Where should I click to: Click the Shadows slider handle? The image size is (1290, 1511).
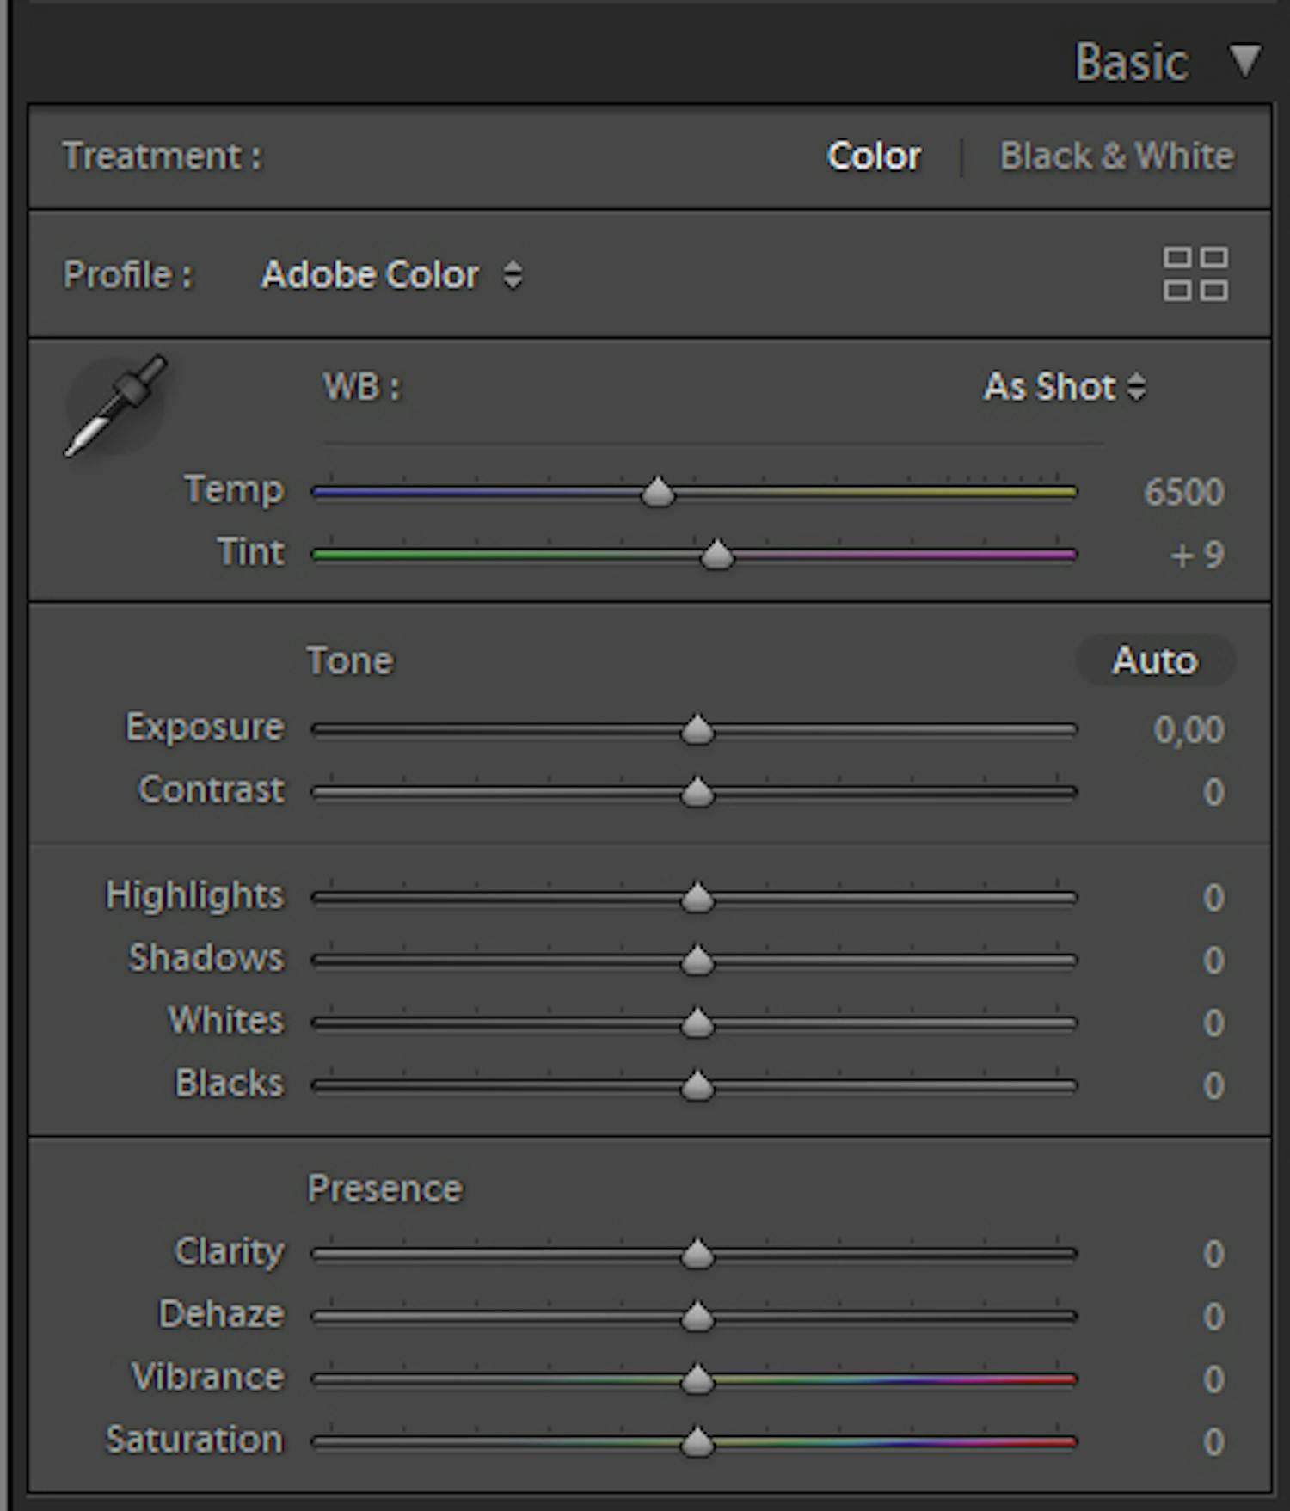click(x=697, y=961)
